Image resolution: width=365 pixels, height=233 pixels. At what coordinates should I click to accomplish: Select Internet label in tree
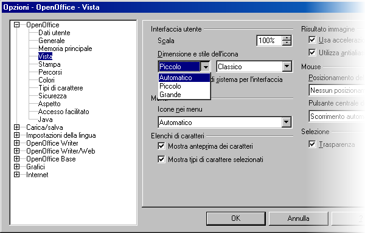37,175
